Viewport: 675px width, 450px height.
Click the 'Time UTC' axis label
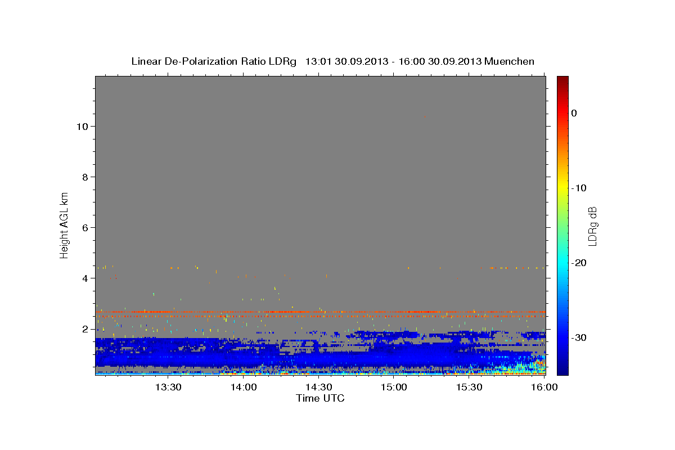320,398
